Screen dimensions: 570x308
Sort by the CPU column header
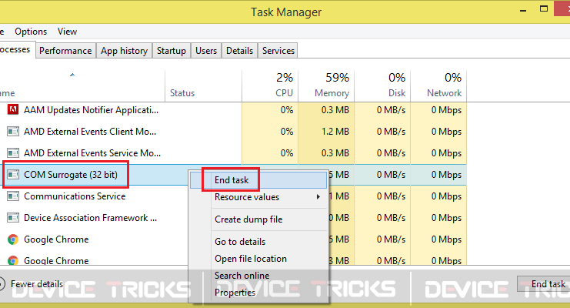coord(270,86)
